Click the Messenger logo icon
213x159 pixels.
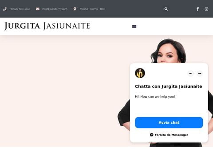click(x=151, y=135)
